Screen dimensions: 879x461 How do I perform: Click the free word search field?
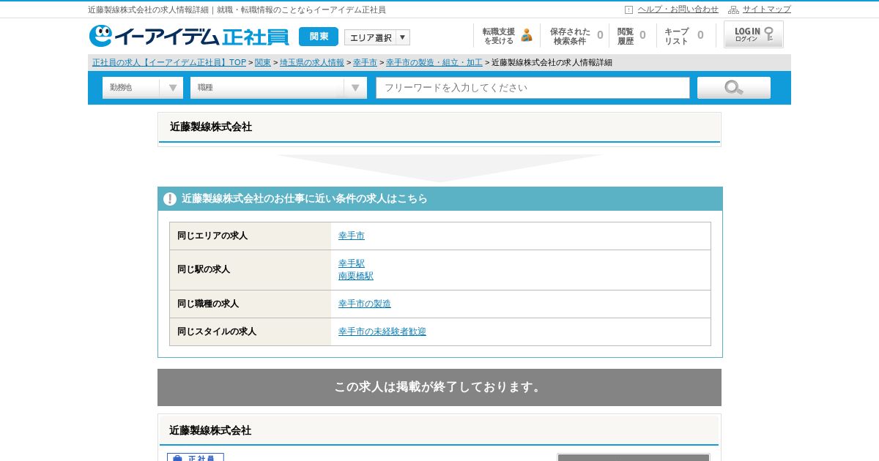[x=533, y=88]
